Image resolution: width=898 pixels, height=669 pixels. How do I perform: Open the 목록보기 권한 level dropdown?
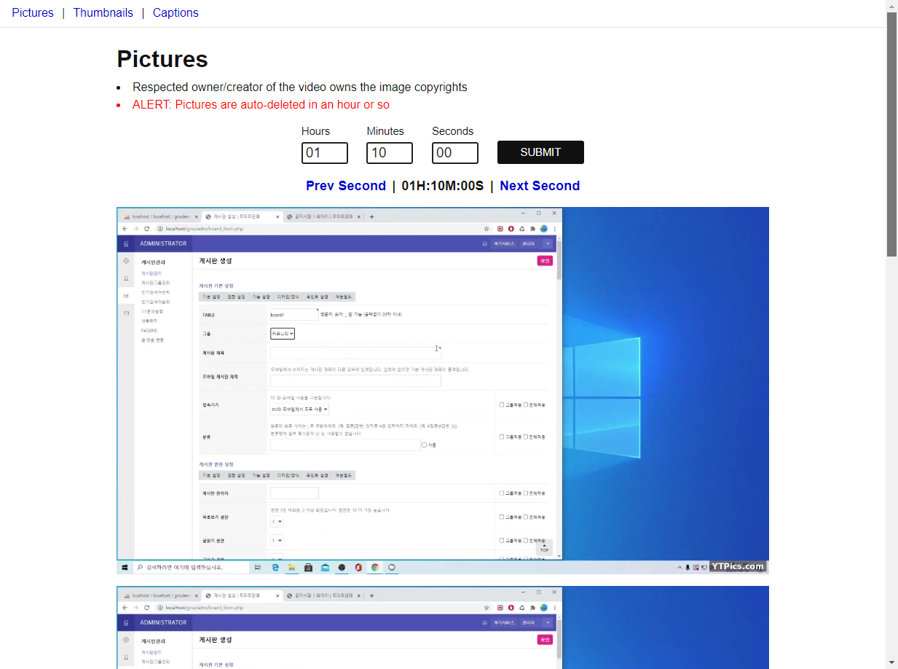277,522
